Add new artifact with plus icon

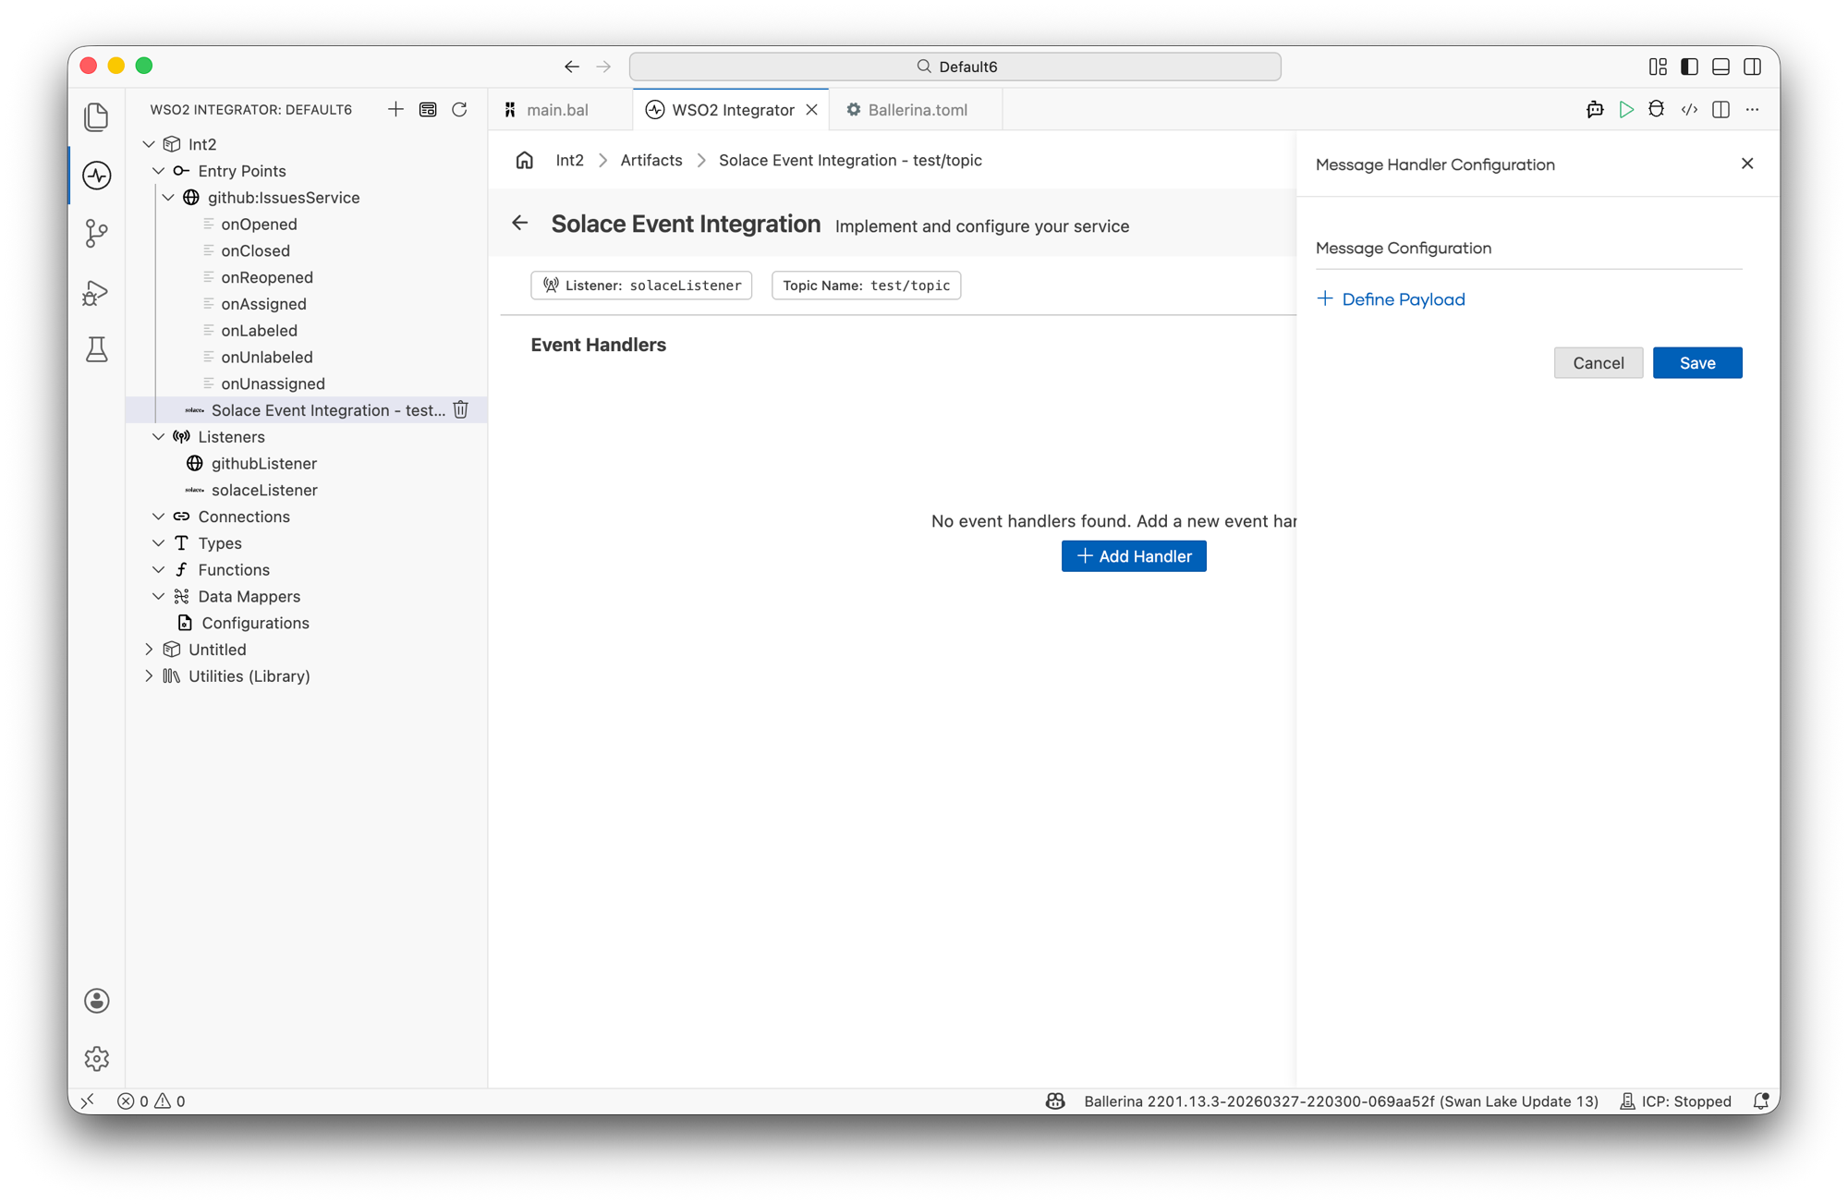pyautogui.click(x=395, y=109)
